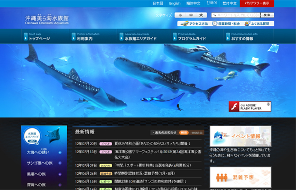
Task: Open the RSSとは link
Action: click(x=197, y=132)
